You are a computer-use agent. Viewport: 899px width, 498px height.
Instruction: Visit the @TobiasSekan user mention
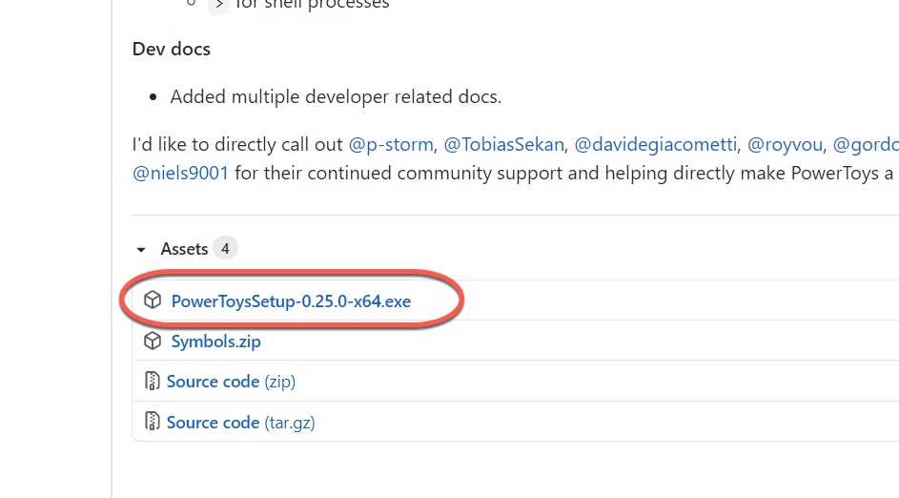[504, 145]
